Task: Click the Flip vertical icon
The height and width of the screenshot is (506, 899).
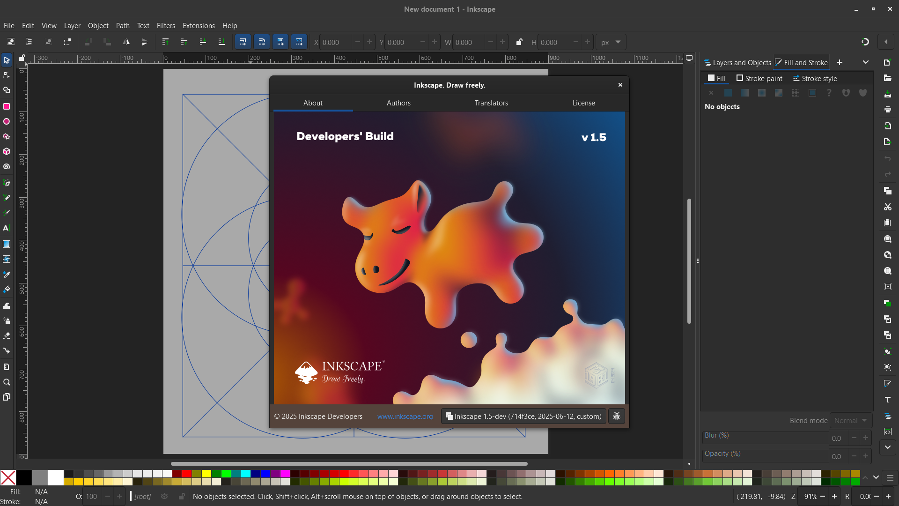Action: tap(145, 42)
